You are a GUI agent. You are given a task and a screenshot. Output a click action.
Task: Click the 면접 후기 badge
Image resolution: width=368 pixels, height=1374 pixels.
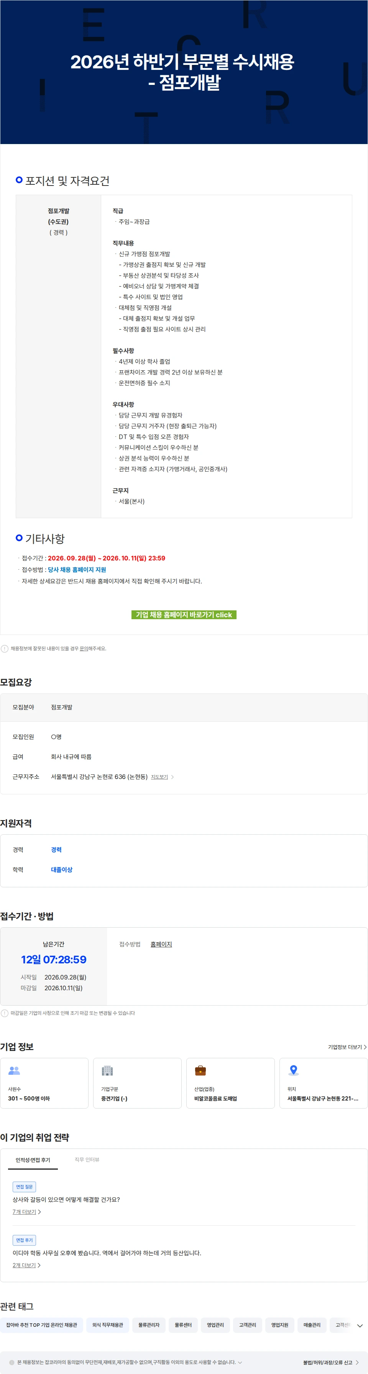click(25, 1240)
